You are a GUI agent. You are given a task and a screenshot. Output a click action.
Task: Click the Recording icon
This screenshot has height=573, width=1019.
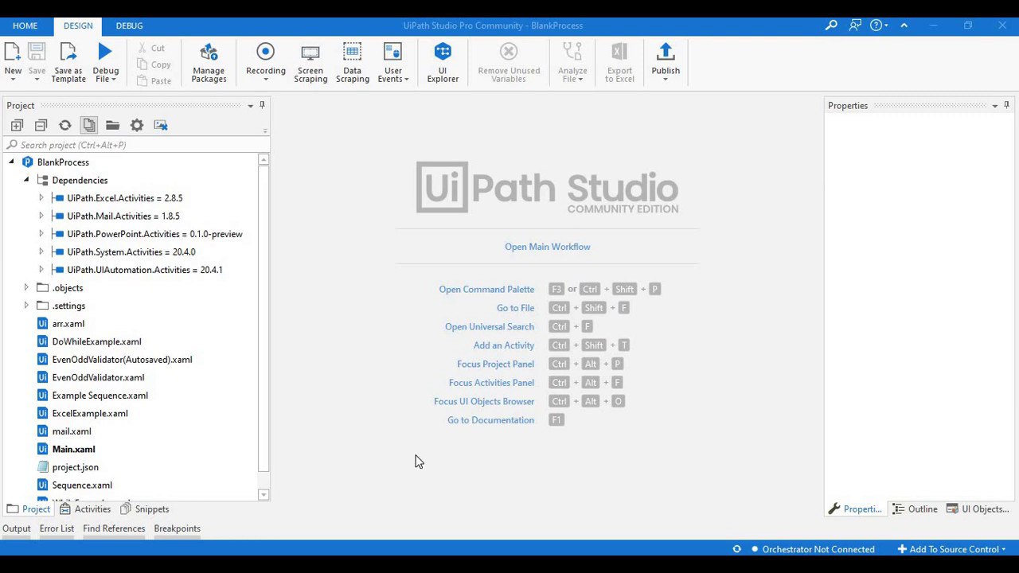266,53
